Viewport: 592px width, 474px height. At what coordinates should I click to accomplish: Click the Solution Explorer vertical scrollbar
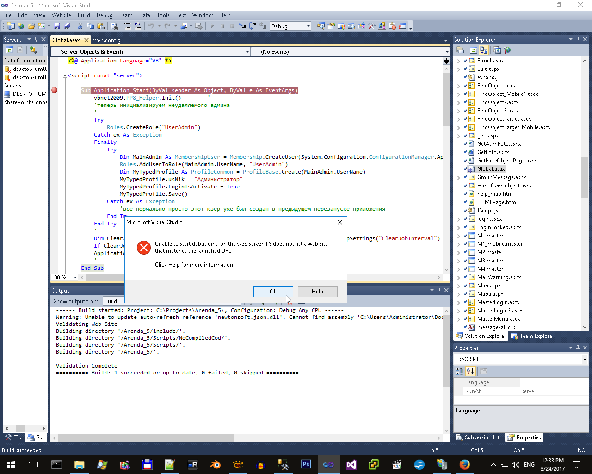[x=585, y=177]
